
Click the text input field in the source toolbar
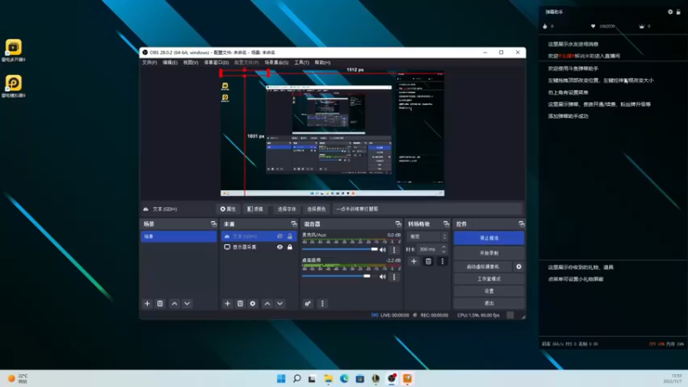click(427, 209)
